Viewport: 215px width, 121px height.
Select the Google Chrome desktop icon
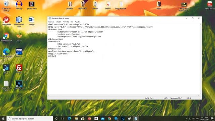(x=6, y=36)
